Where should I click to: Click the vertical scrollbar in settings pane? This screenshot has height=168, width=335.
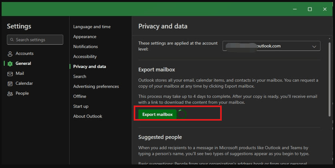[329, 79]
